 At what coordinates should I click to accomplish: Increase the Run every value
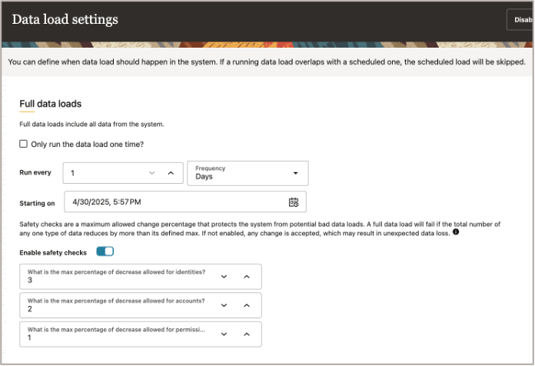coord(171,173)
